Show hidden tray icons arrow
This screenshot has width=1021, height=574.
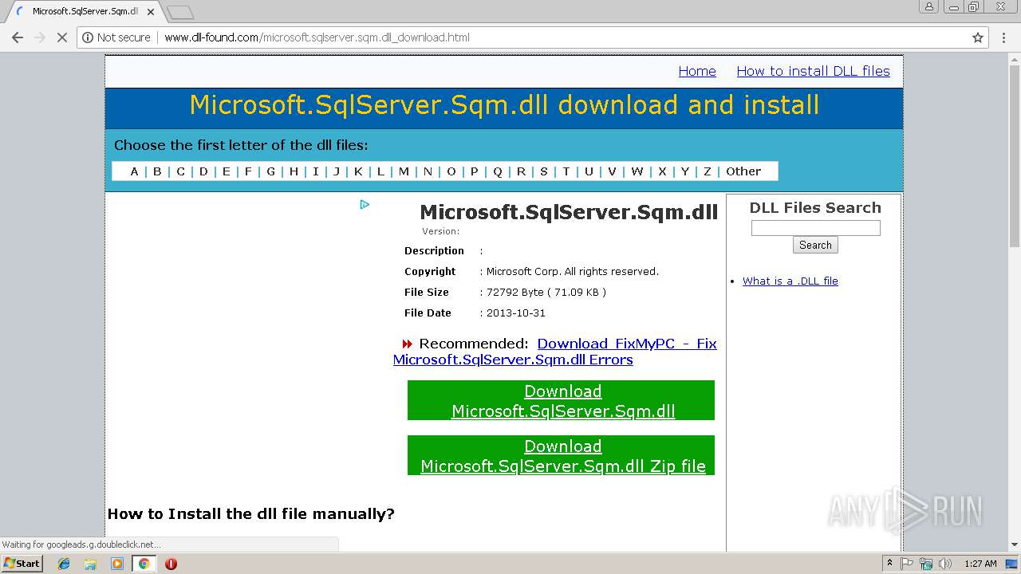pyautogui.click(x=889, y=563)
